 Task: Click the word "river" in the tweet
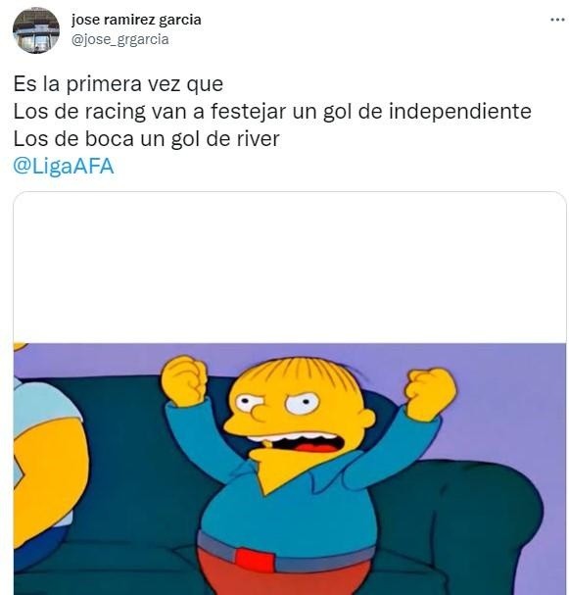pos(259,138)
